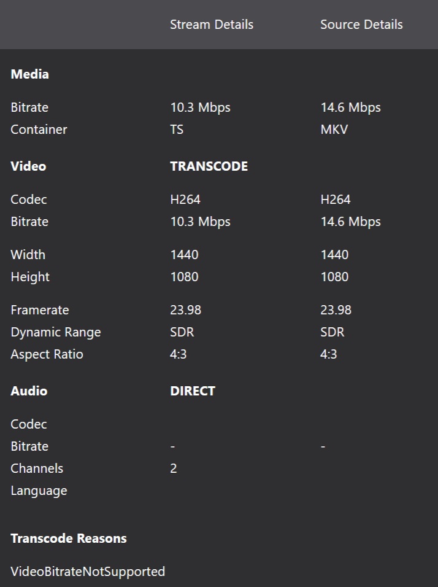Screen dimensions: 438x587
Task: Select the Channels row label
Action: (x=37, y=468)
